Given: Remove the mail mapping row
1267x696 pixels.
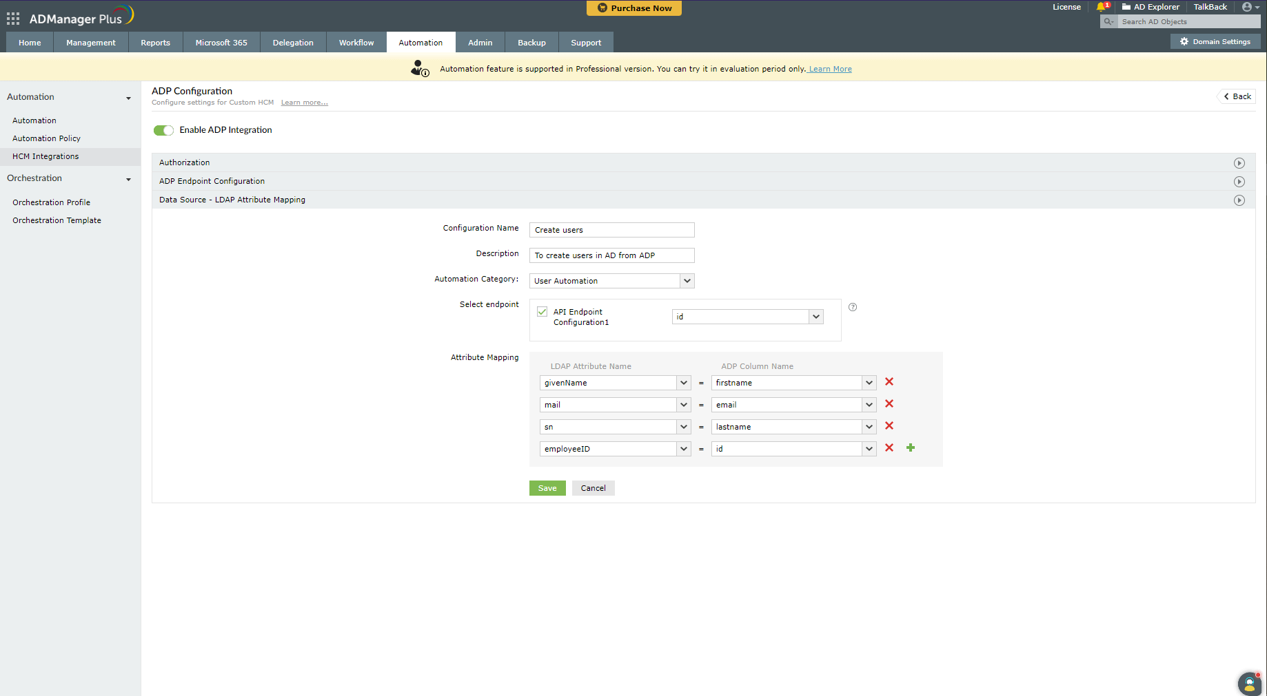Looking at the screenshot, I should 889,403.
